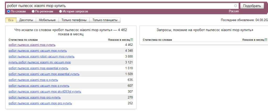Viewport: 268px width, 112px height.
Task: Select the 'По регионам' radio option
Action: pyautogui.click(x=33, y=11)
